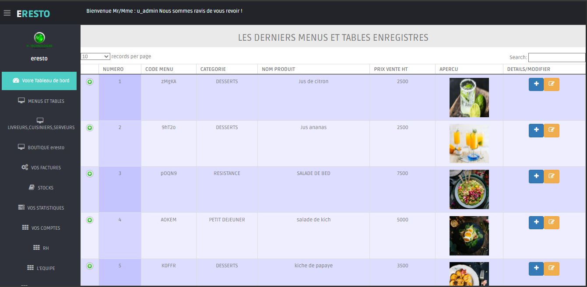
Task: Click the orange edit button for Jus ananas
Action: coord(552,130)
